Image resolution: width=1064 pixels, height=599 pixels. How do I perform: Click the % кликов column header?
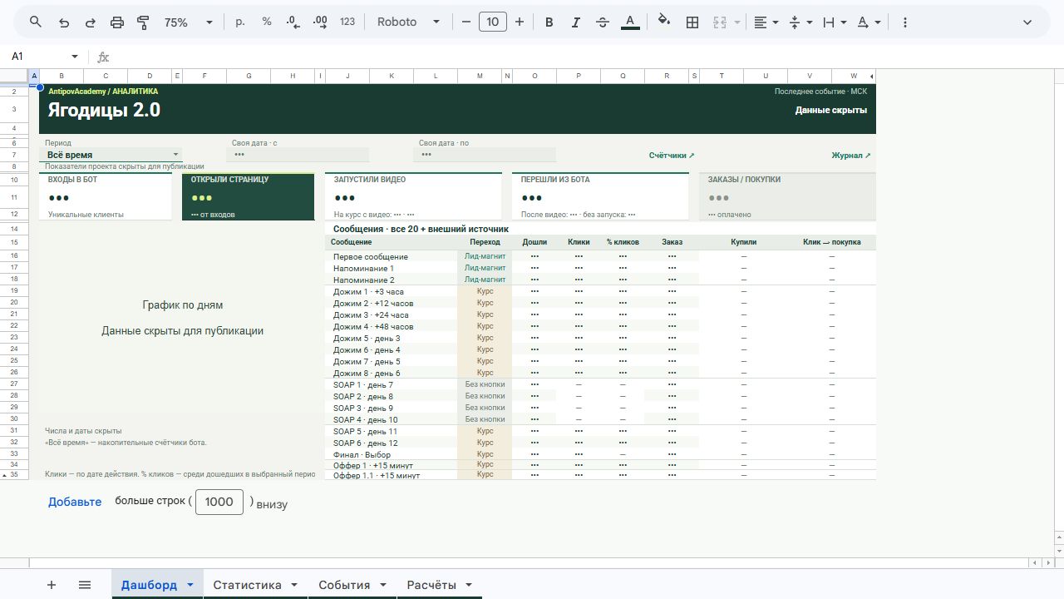[623, 242]
